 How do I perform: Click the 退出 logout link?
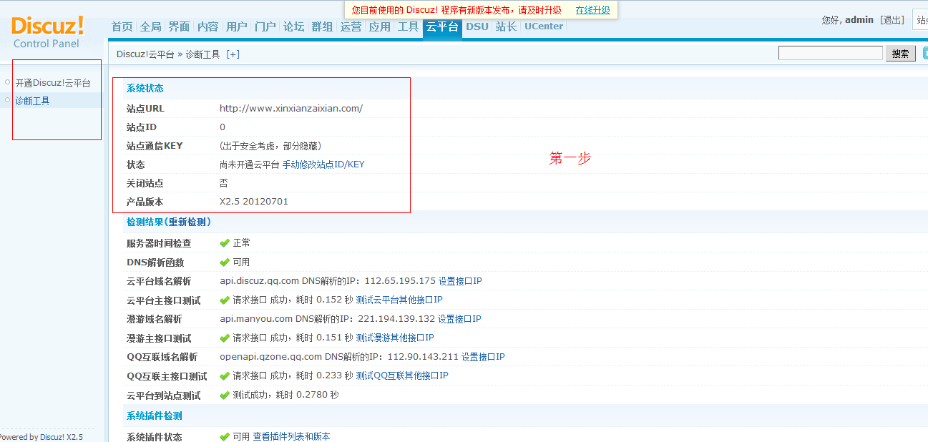point(893,20)
